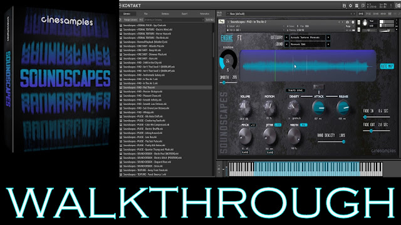The width and height of the screenshot is (401, 225).
Task: Switch to the Libraries browser tab
Action: (127, 14)
